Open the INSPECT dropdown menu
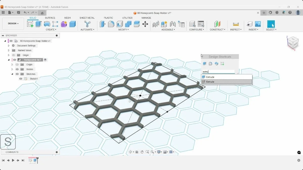Viewport: 303px width, 170px height. [x=236, y=30]
